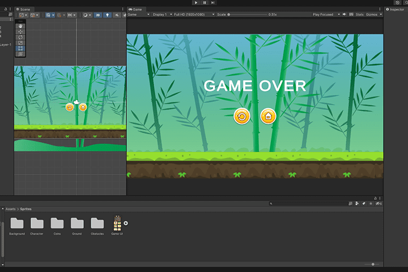The image size is (408, 272).
Task: Open the Coins folder
Action: pyautogui.click(x=57, y=226)
